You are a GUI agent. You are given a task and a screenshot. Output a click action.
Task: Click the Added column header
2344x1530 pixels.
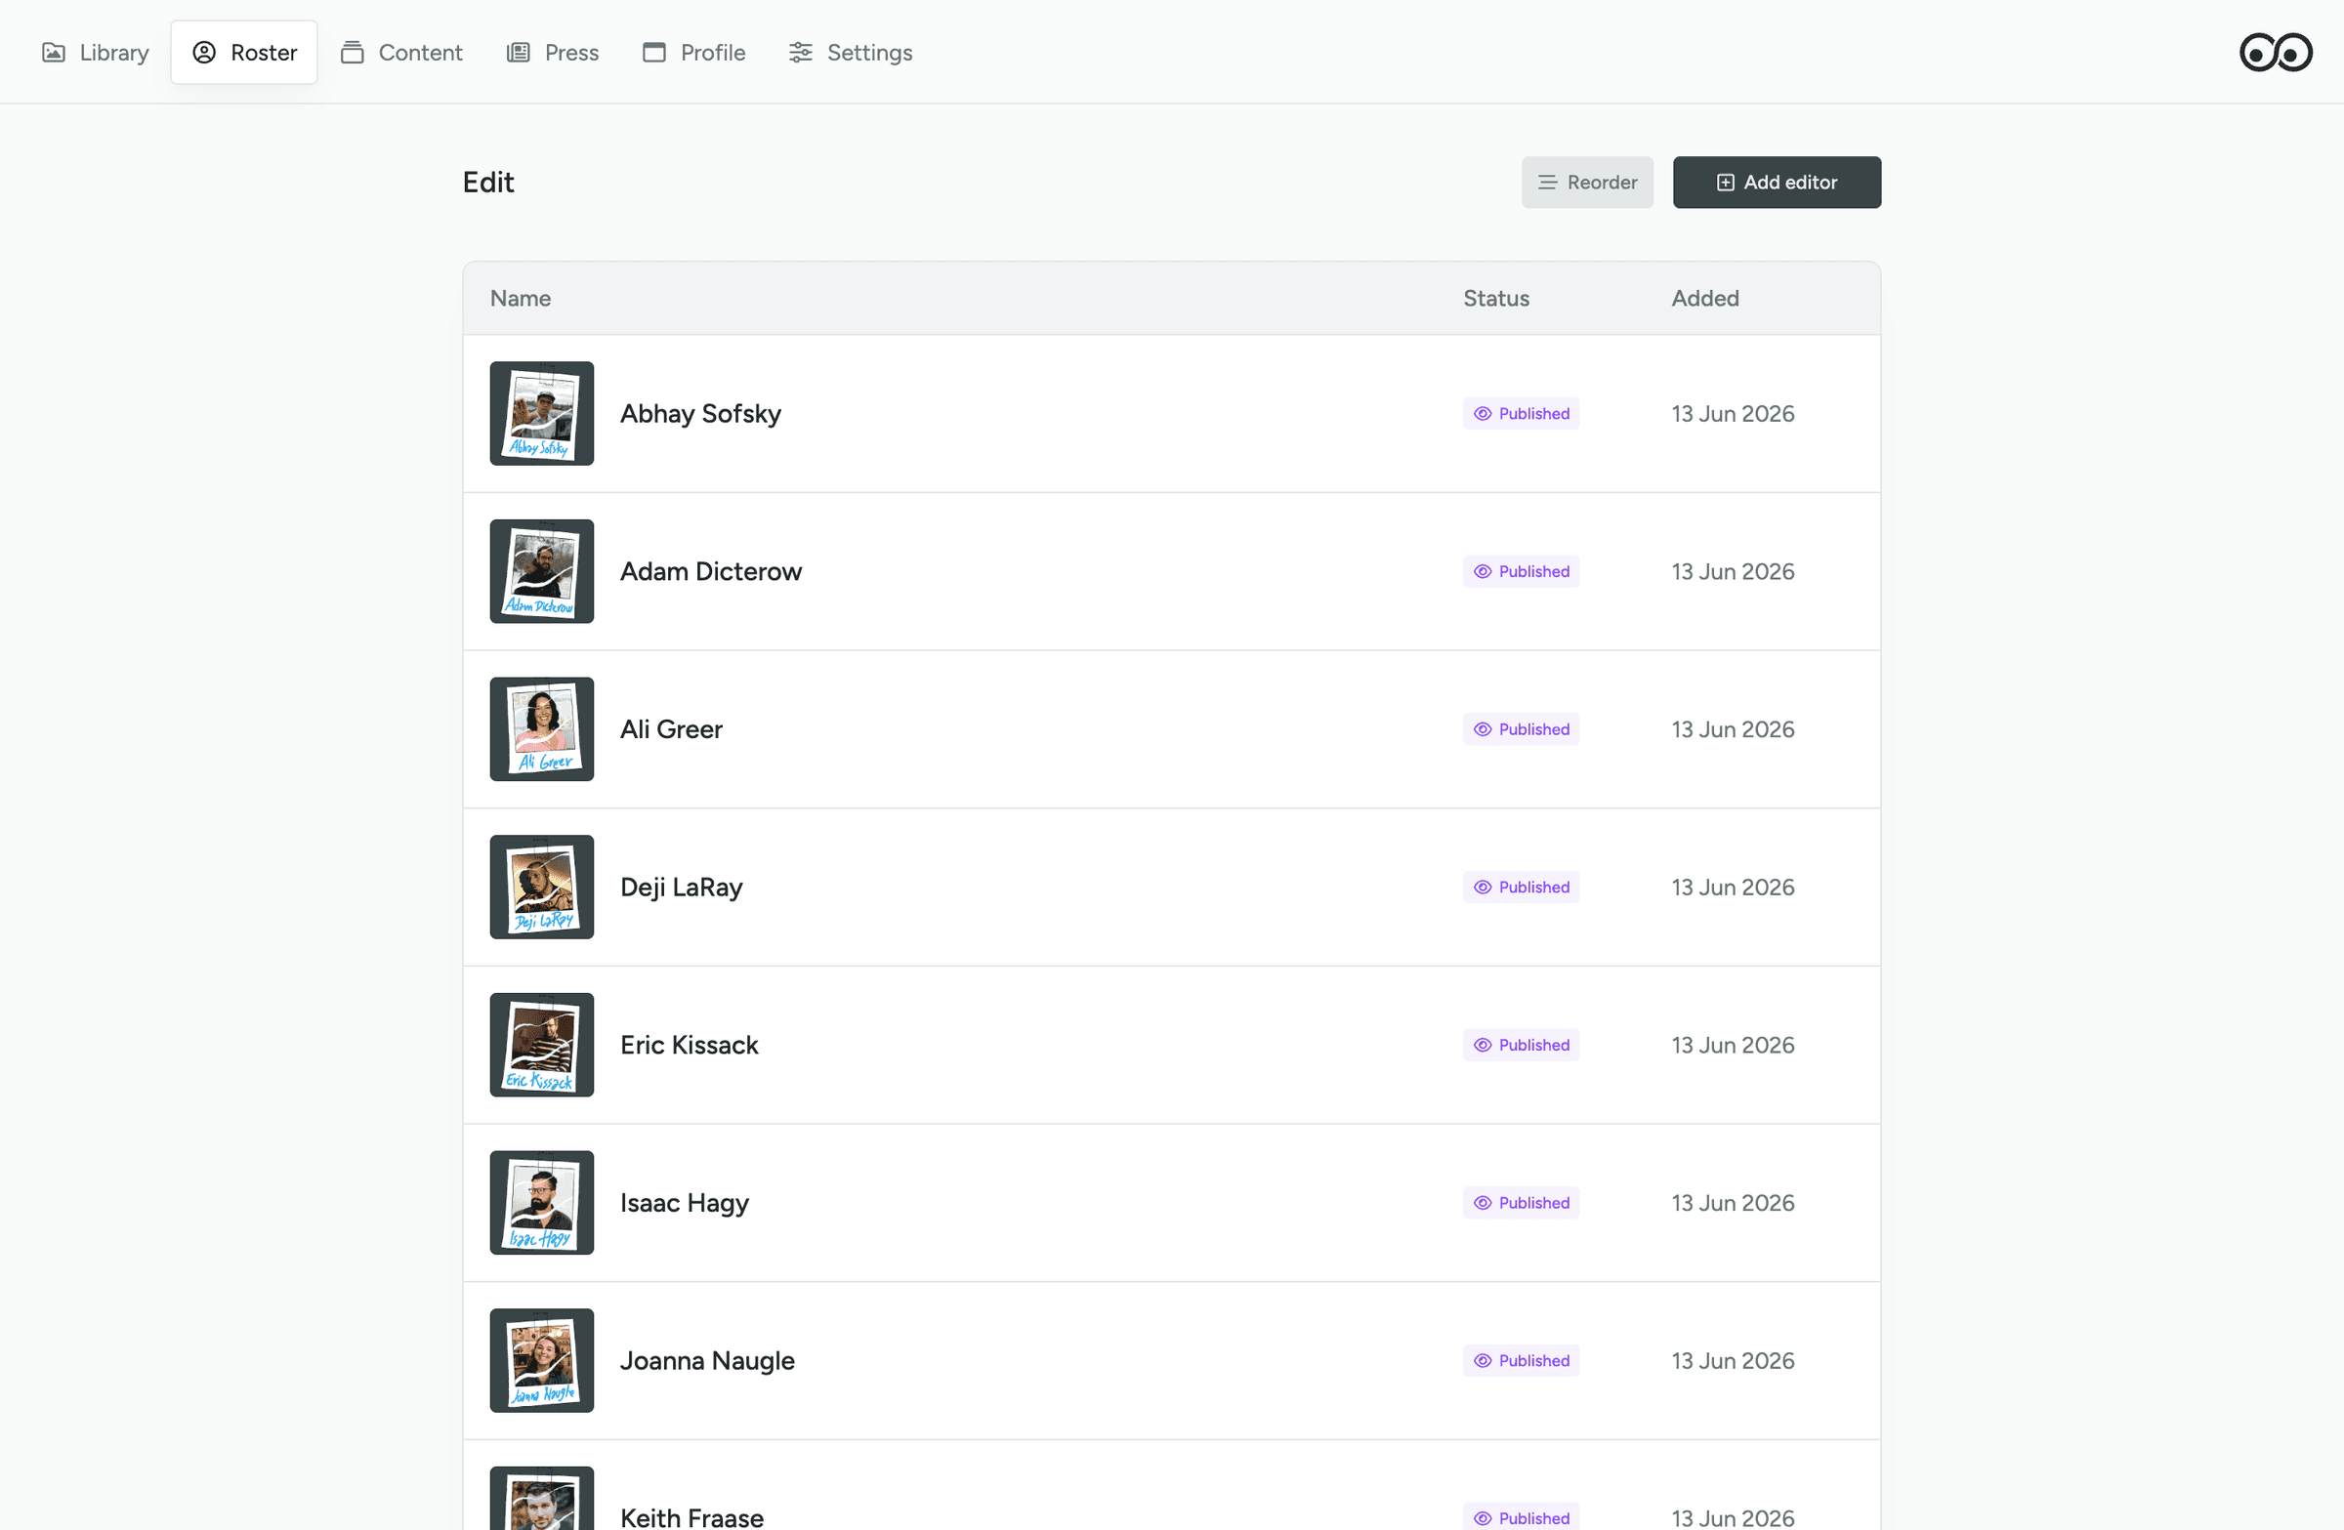(x=1705, y=299)
